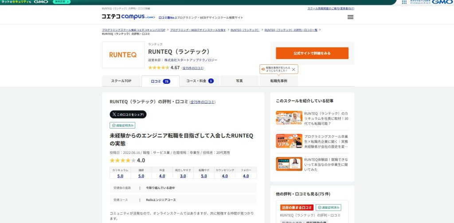Click 今取り組んでいる途中 text
This screenshot has width=454, height=223.
[160, 188]
